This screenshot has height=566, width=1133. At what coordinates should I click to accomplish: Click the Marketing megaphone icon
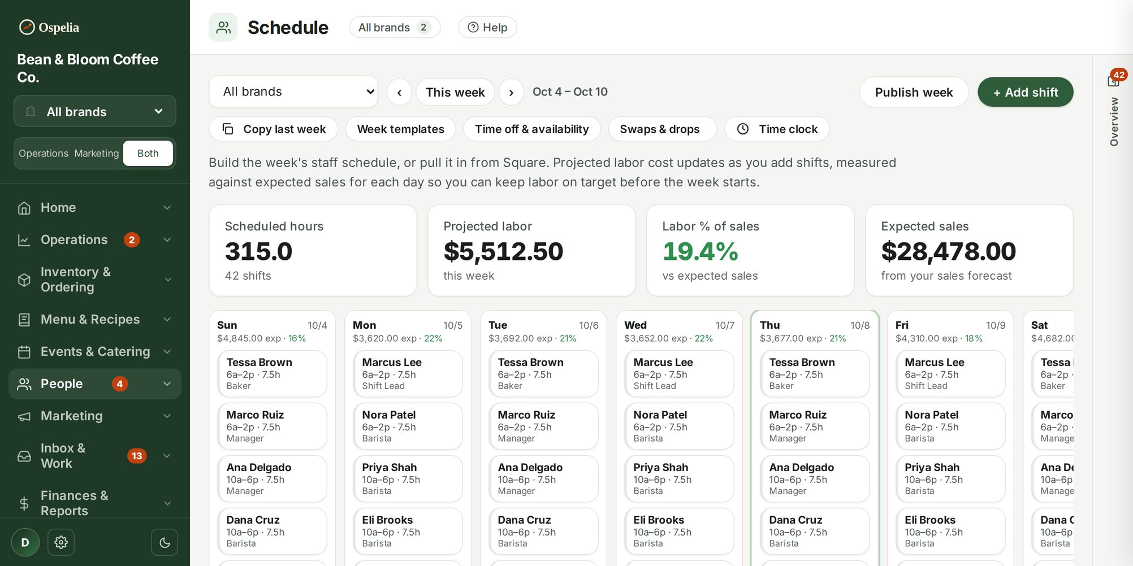pyautogui.click(x=24, y=416)
